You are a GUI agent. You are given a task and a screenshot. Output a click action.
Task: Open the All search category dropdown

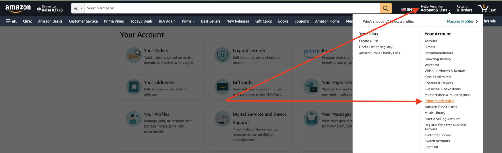click(78, 8)
